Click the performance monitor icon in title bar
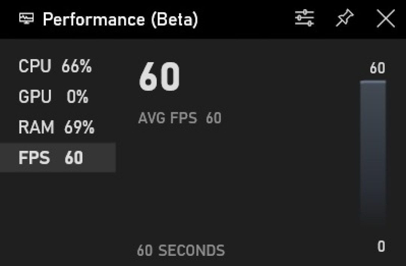This screenshot has width=406, height=266. tap(26, 18)
